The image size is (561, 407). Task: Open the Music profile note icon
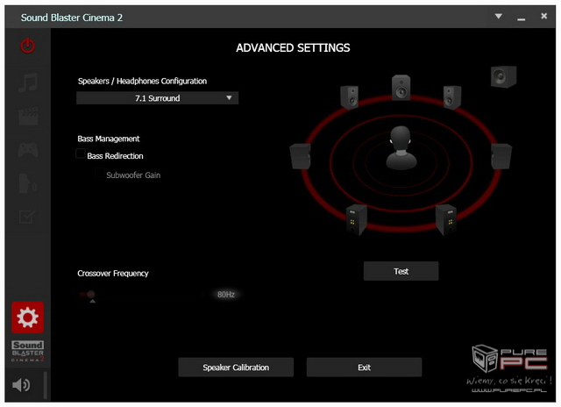(x=27, y=82)
